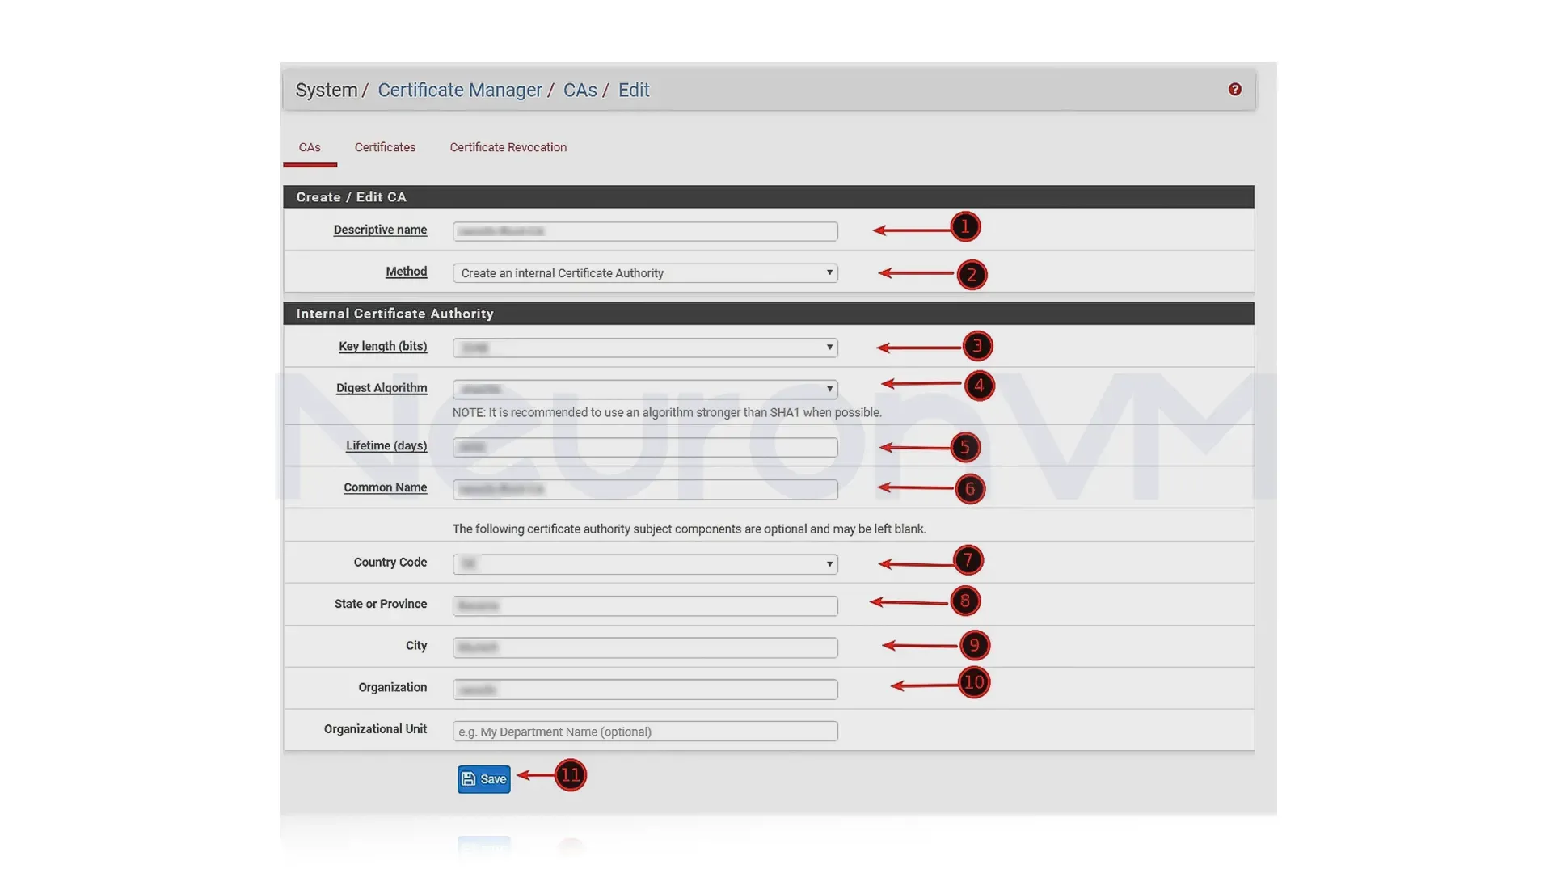Image resolution: width=1552 pixels, height=873 pixels.
Task: Click the System breadcrumb text
Action: [327, 90]
